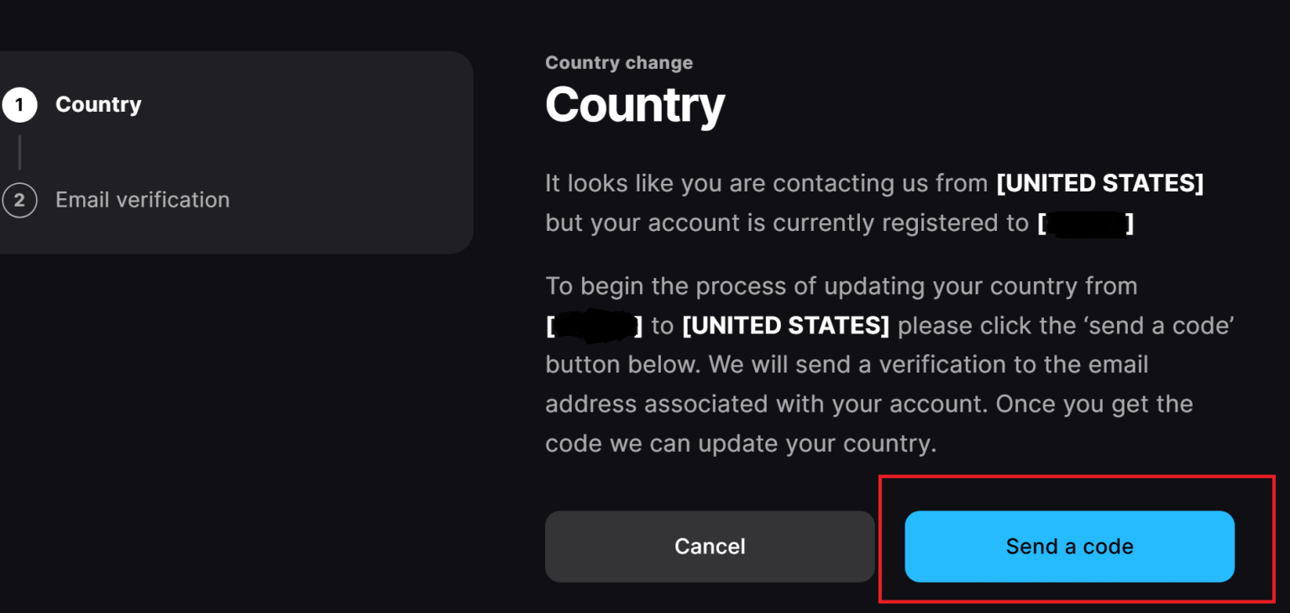Click the 'Country' page heading
This screenshot has height=613, width=1290.
click(x=635, y=104)
